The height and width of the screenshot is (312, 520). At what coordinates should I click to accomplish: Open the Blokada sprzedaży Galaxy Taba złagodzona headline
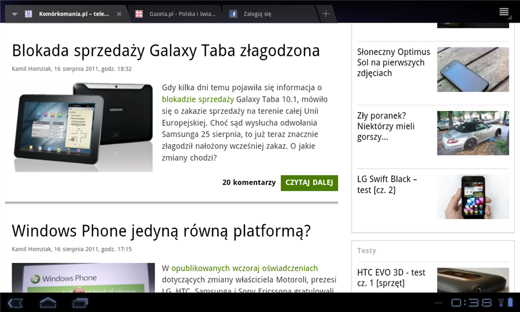pos(166,51)
